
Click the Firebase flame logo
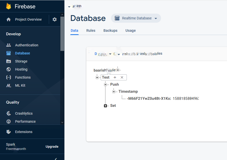9,6
